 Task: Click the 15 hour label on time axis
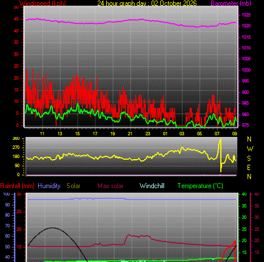pyautogui.click(x=77, y=134)
